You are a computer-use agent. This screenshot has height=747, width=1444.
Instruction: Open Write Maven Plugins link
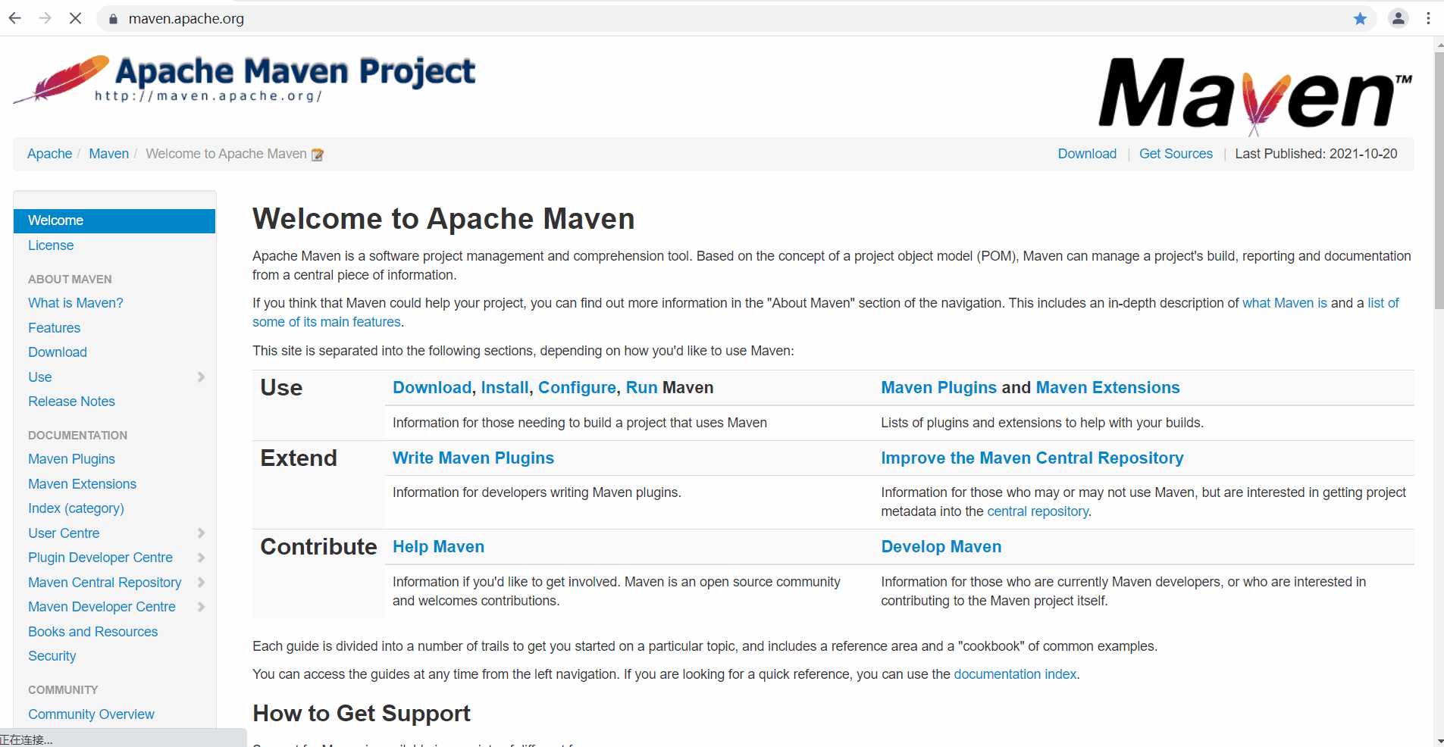pos(473,458)
